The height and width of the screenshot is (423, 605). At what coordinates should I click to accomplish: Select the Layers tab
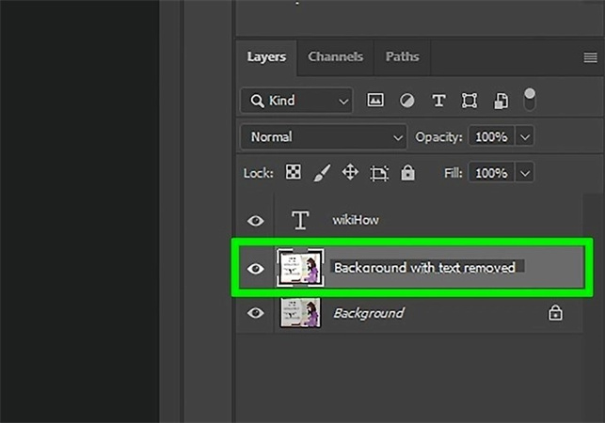266,56
